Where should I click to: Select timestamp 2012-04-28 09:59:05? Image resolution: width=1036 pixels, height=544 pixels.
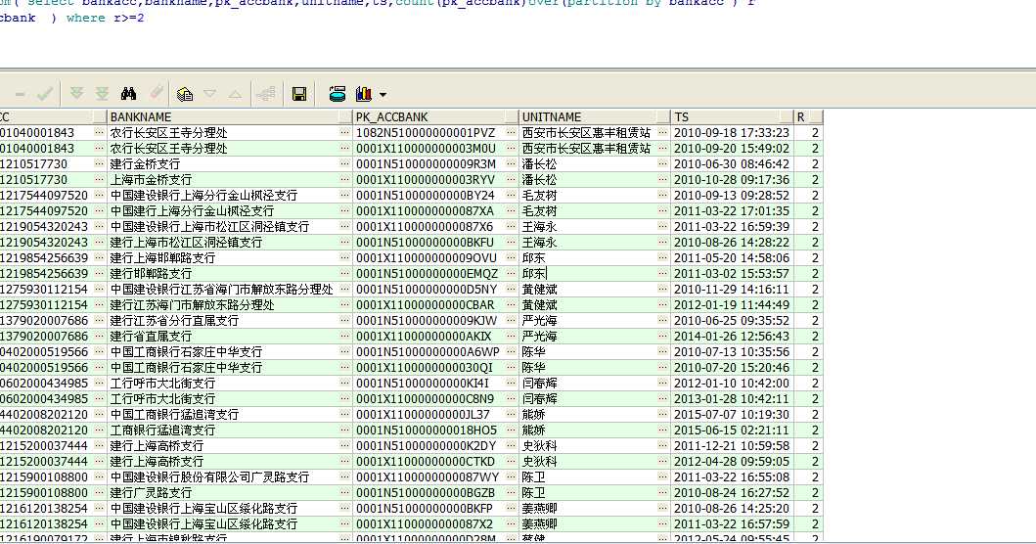pos(732,461)
